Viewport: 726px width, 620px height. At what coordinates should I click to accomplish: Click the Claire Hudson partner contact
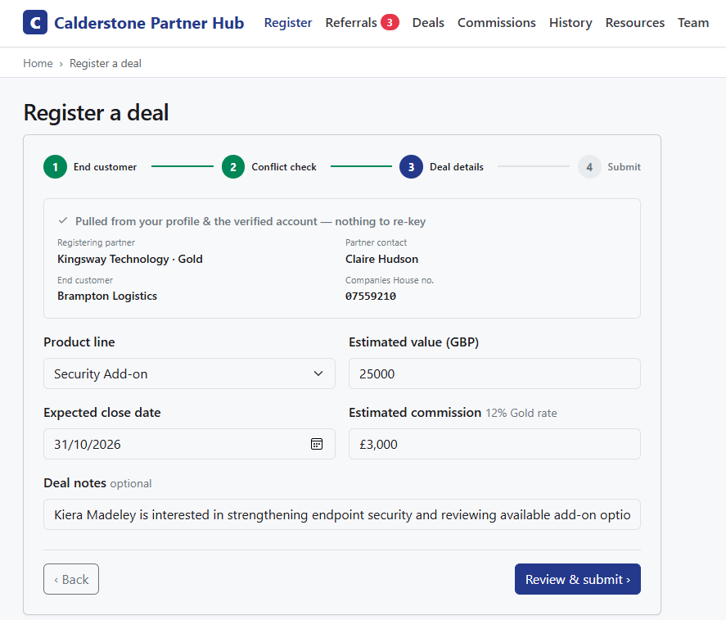pyautogui.click(x=381, y=259)
